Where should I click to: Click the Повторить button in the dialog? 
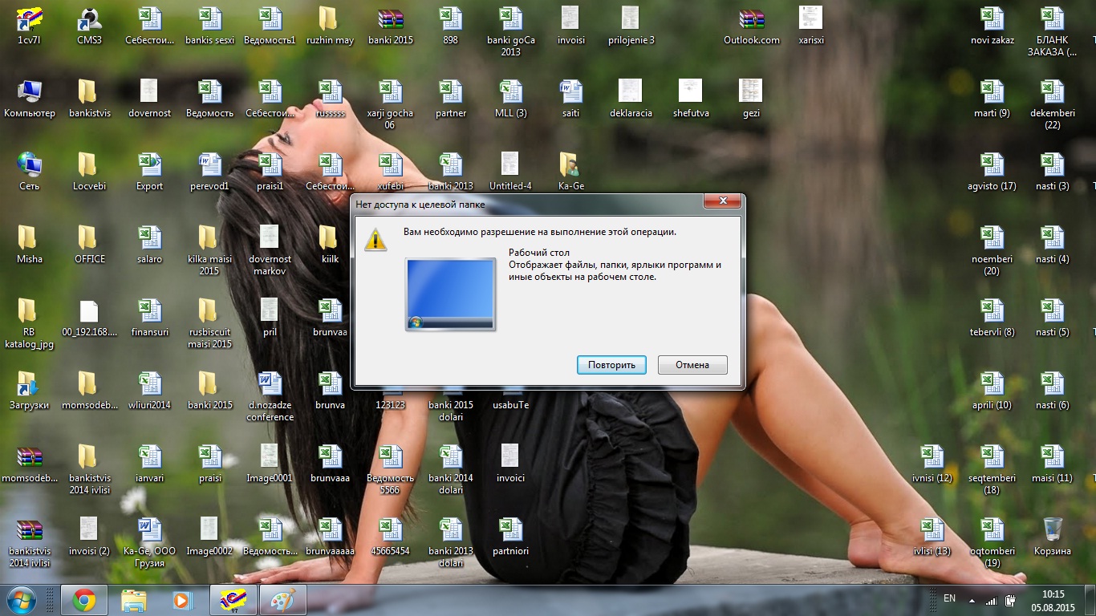(x=611, y=365)
